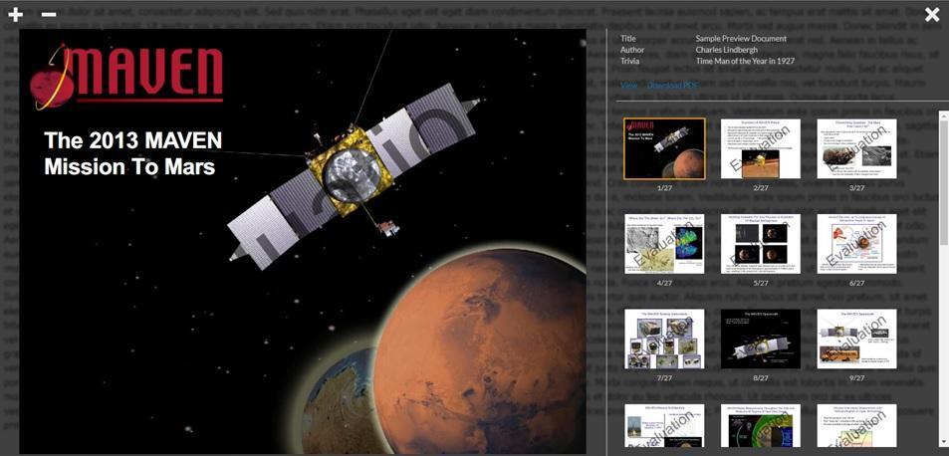Click the 'Charles Lindbergh' author value
The width and height of the screenshot is (949, 456).
point(726,50)
